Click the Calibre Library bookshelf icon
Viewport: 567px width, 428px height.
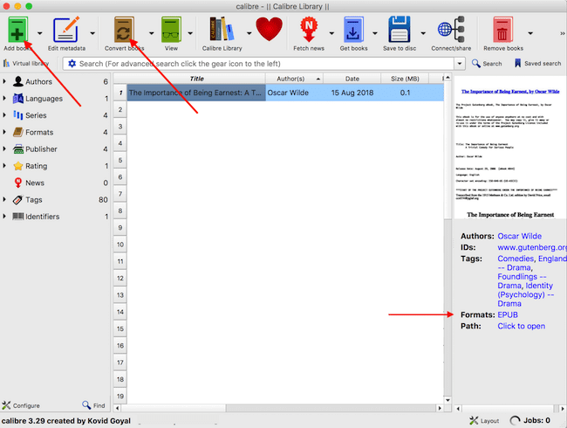click(222, 29)
